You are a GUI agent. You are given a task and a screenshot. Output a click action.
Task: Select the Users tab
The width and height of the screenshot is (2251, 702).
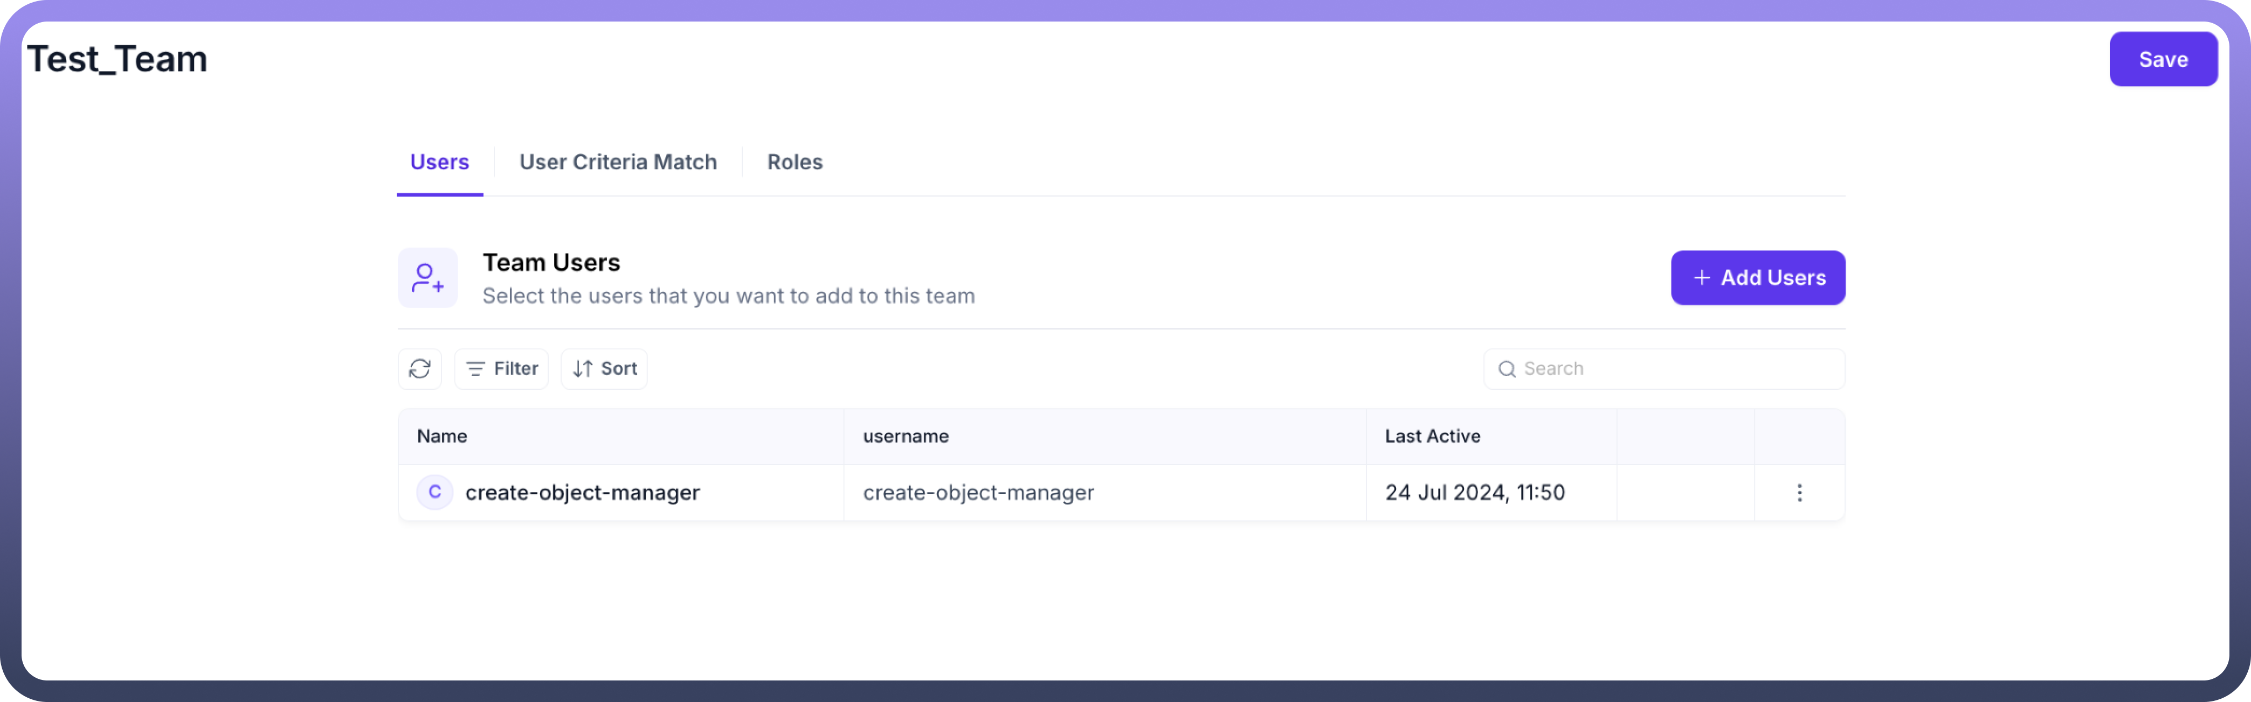coord(439,163)
